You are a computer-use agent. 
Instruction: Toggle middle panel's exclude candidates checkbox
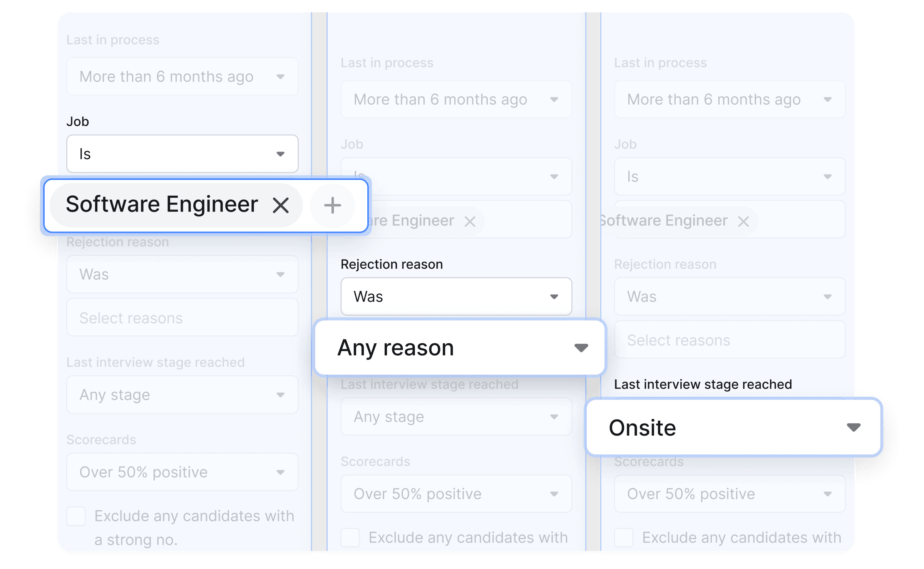pyautogui.click(x=350, y=537)
